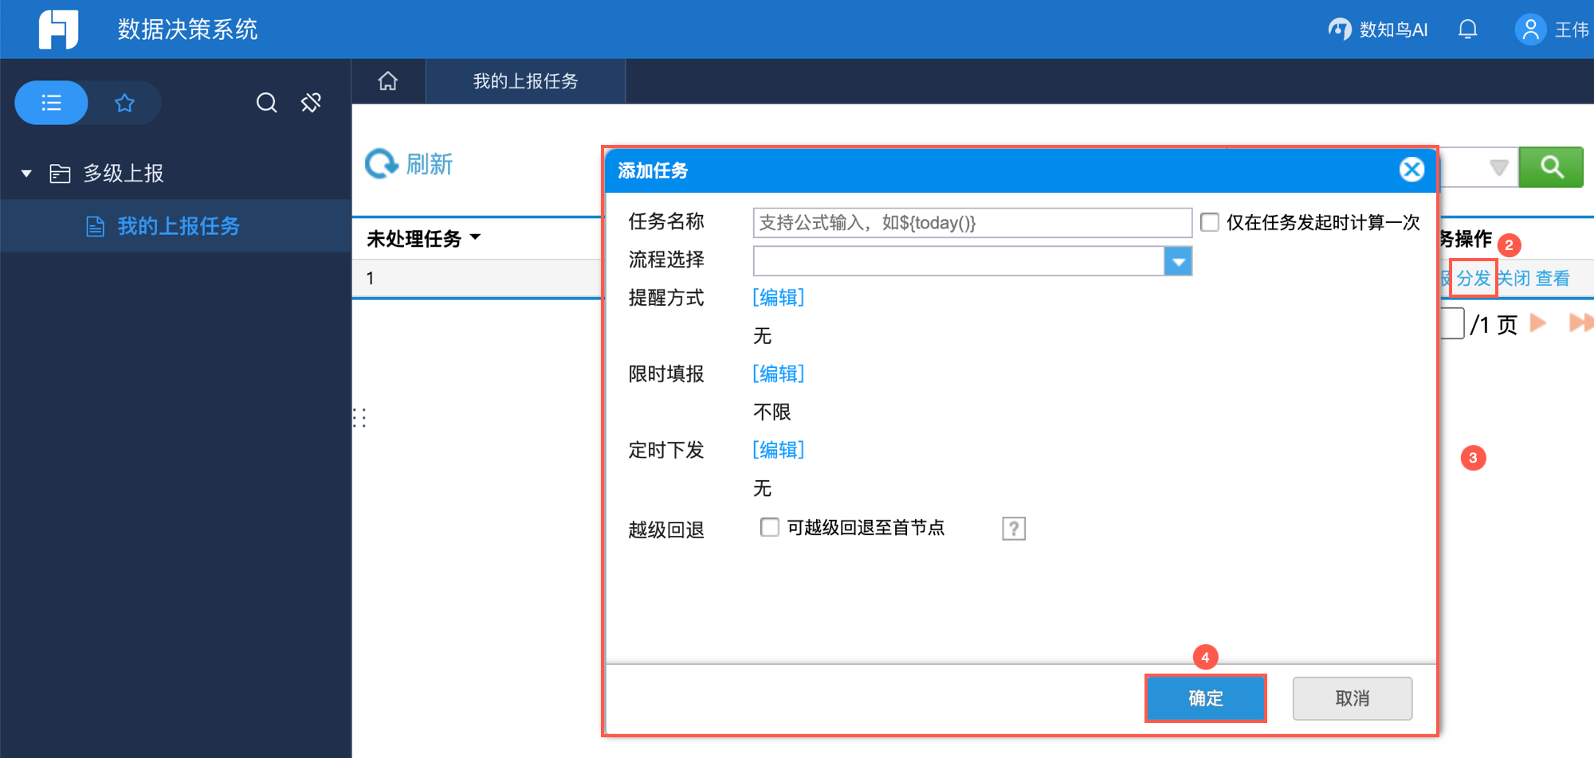
Task: Select 我的上报任务 in the sidebar tree
Action: (178, 226)
